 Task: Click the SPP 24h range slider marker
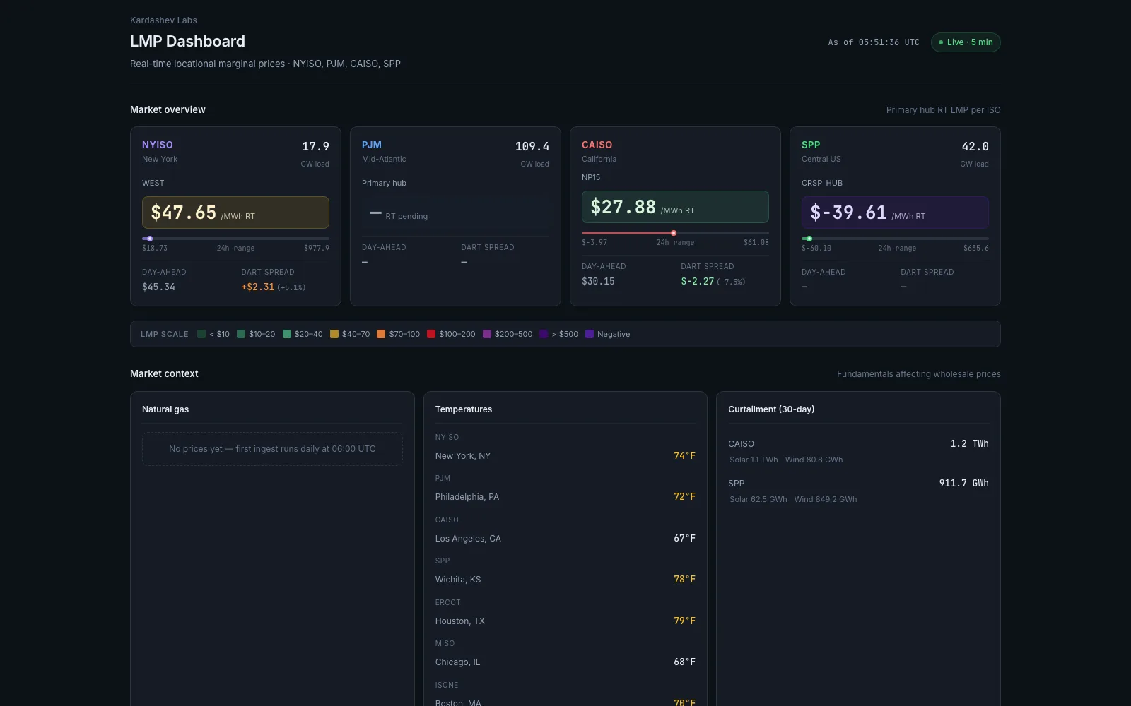[809, 239]
